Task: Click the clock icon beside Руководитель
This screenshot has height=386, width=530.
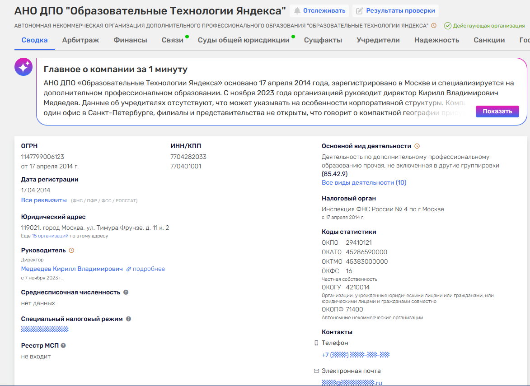Action: coord(72,251)
